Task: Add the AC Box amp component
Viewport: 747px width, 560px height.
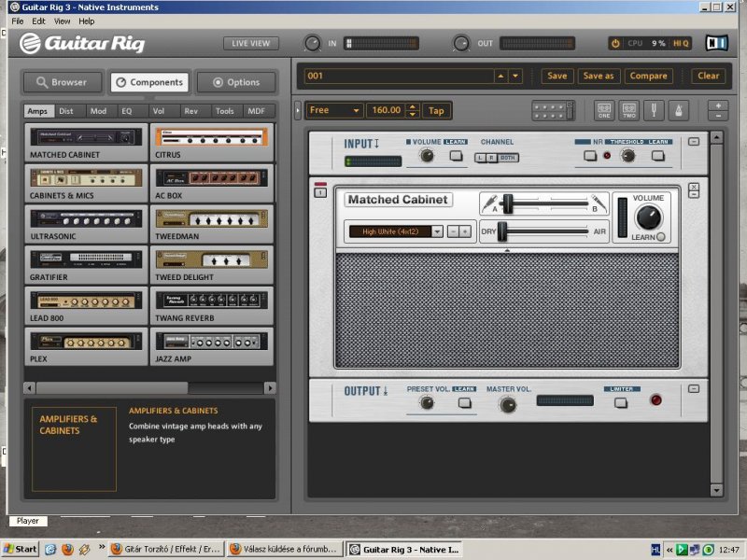Action: click(212, 183)
